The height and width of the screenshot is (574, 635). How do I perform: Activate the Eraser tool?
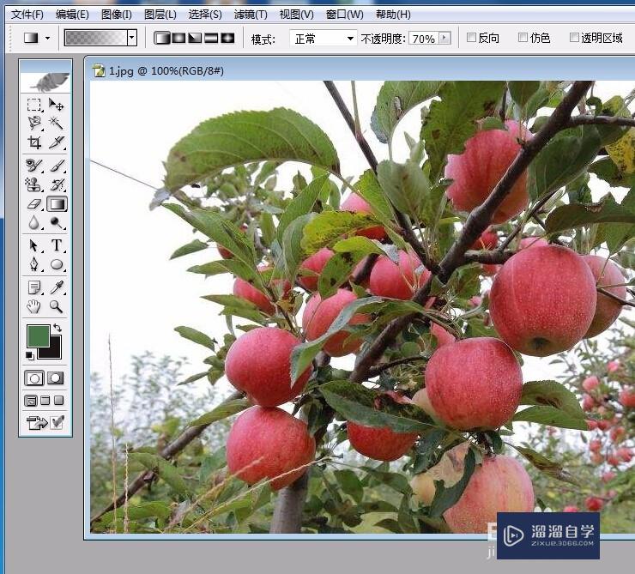(34, 203)
